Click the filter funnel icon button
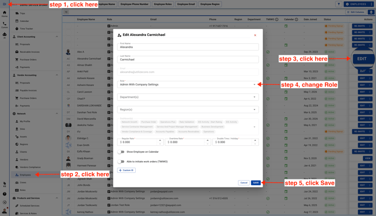The width and height of the screenshot is (376, 216). pos(338,4)
